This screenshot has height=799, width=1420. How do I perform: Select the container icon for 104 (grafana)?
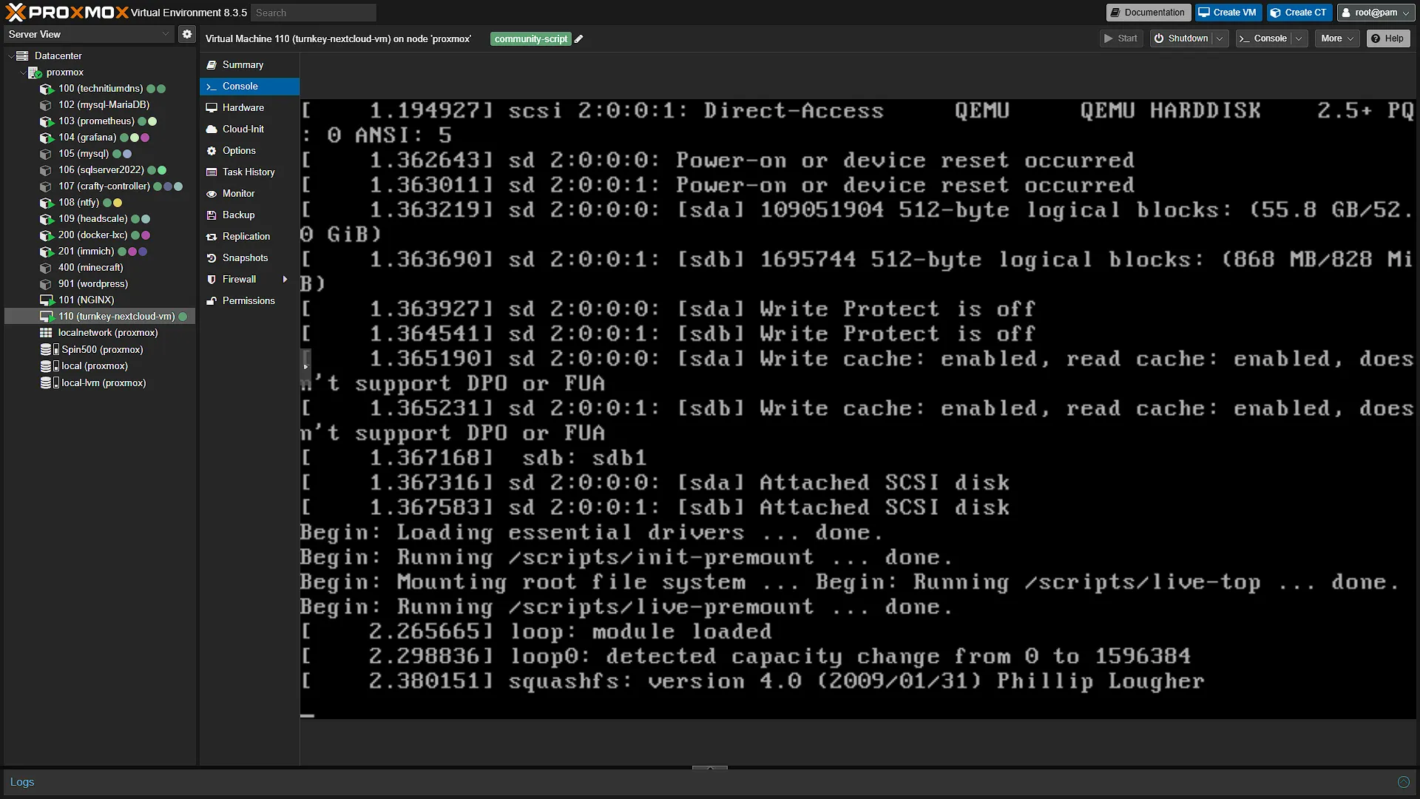47,138
